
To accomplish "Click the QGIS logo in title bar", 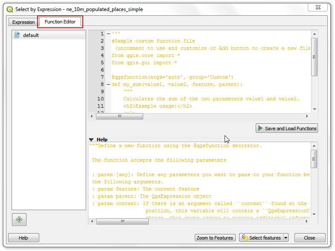I will point(10,9).
